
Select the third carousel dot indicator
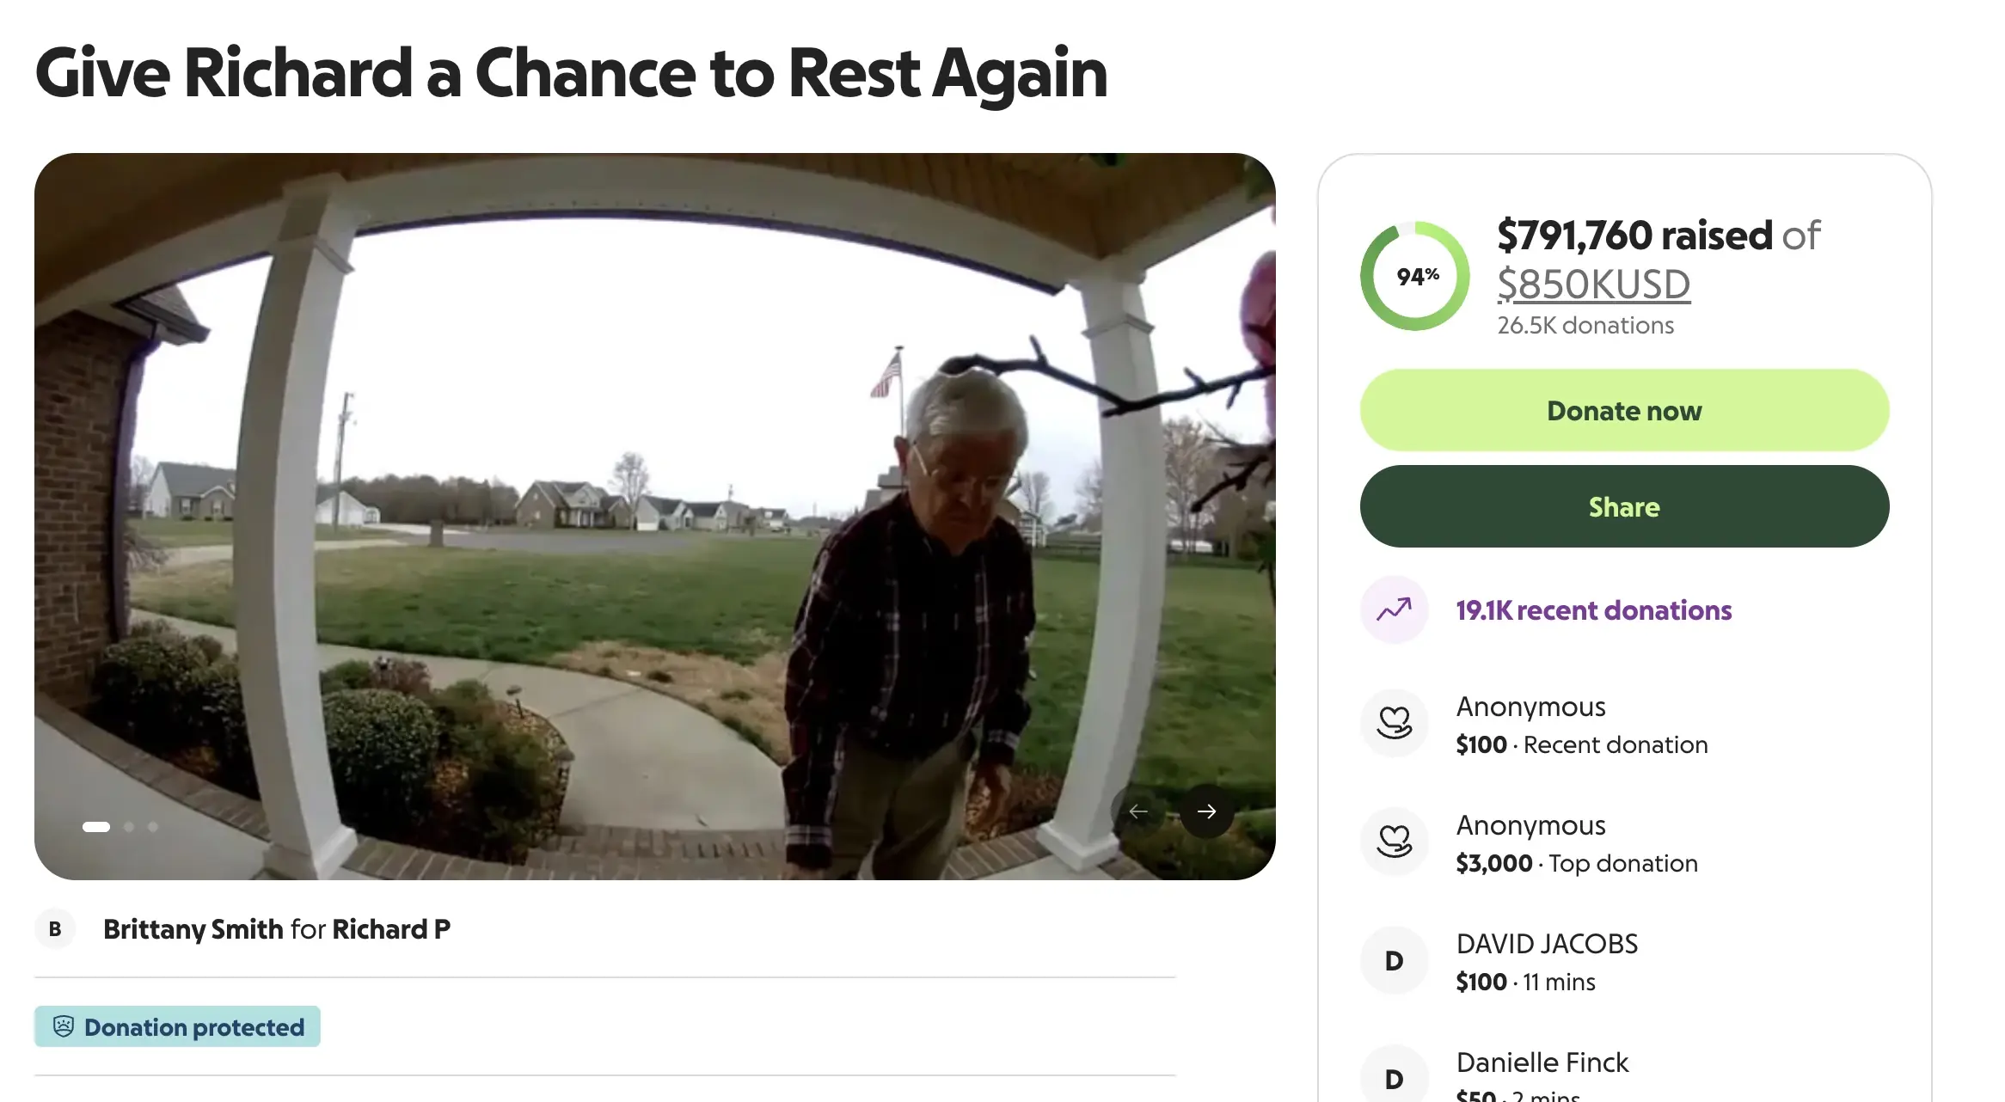point(152,827)
